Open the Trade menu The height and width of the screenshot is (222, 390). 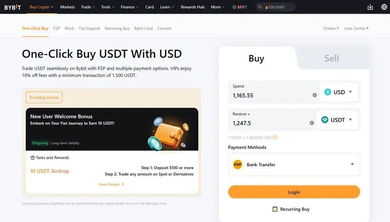(88, 7)
